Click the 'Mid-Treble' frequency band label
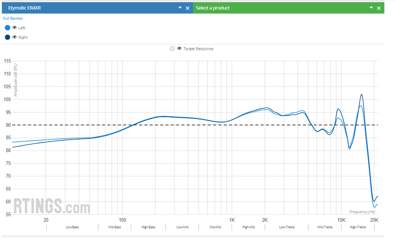The image size is (395, 240). (x=325, y=227)
